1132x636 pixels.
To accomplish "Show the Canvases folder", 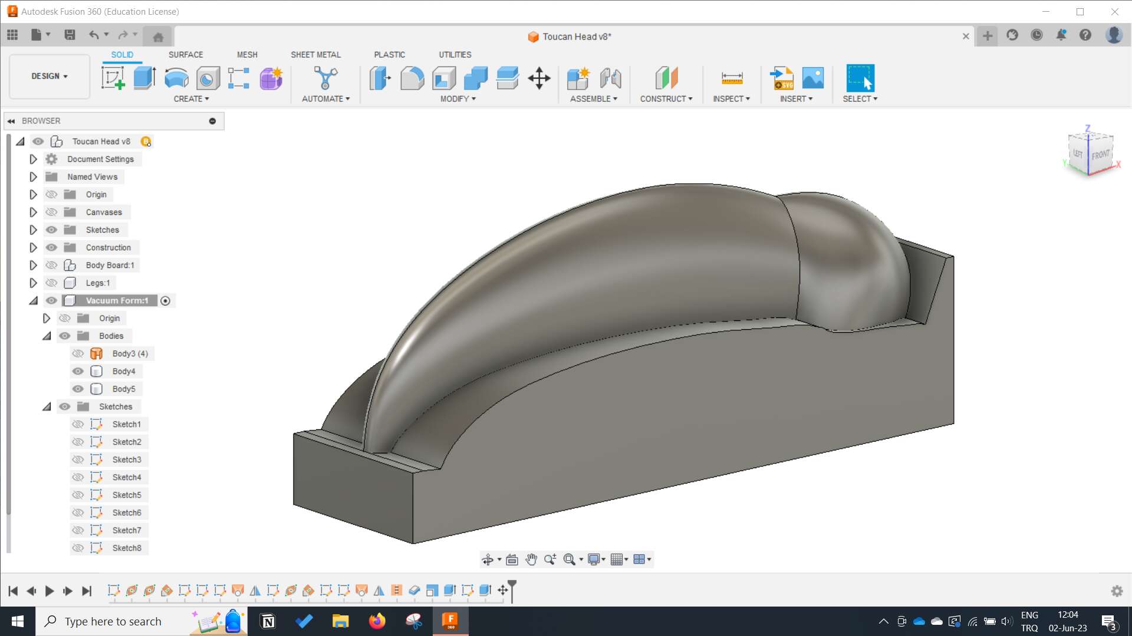I will coord(51,212).
